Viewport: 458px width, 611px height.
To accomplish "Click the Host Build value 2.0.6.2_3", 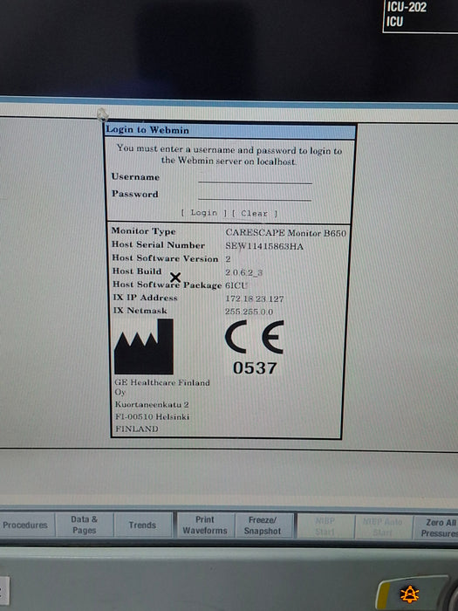I will (x=243, y=272).
